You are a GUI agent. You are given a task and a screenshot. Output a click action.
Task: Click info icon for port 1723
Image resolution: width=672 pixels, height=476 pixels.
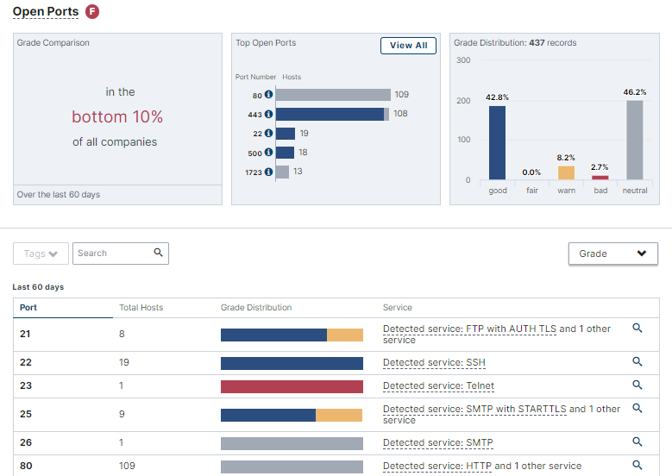pyautogui.click(x=268, y=172)
